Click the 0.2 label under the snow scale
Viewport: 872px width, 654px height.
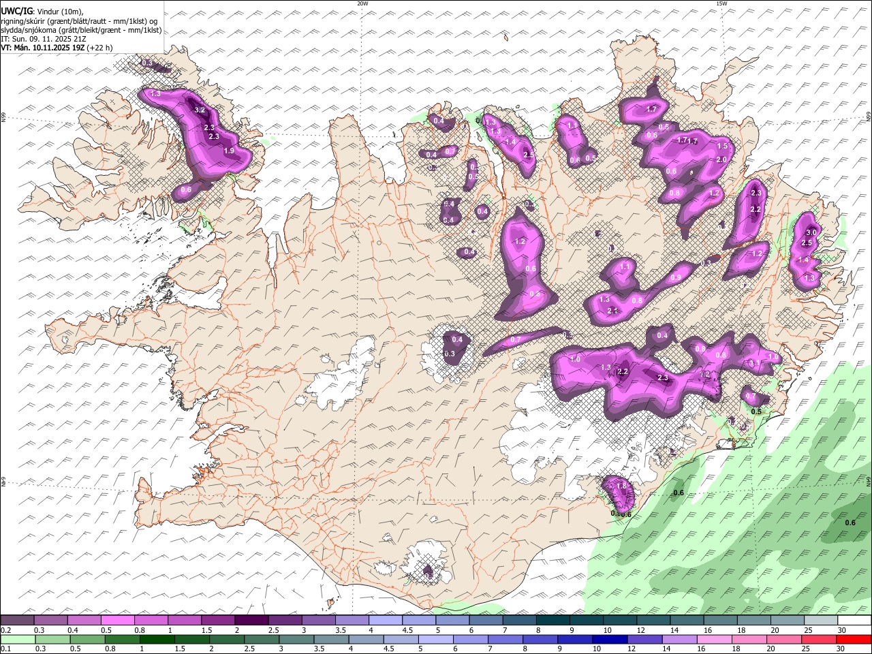(x=5, y=630)
